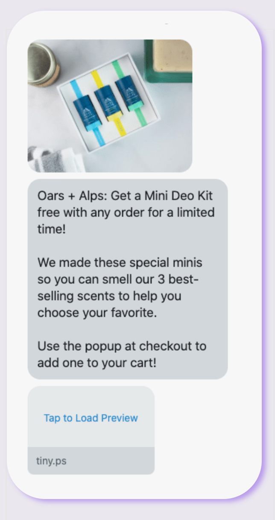Tap the 'Tap to Load Preview' link

click(x=91, y=418)
